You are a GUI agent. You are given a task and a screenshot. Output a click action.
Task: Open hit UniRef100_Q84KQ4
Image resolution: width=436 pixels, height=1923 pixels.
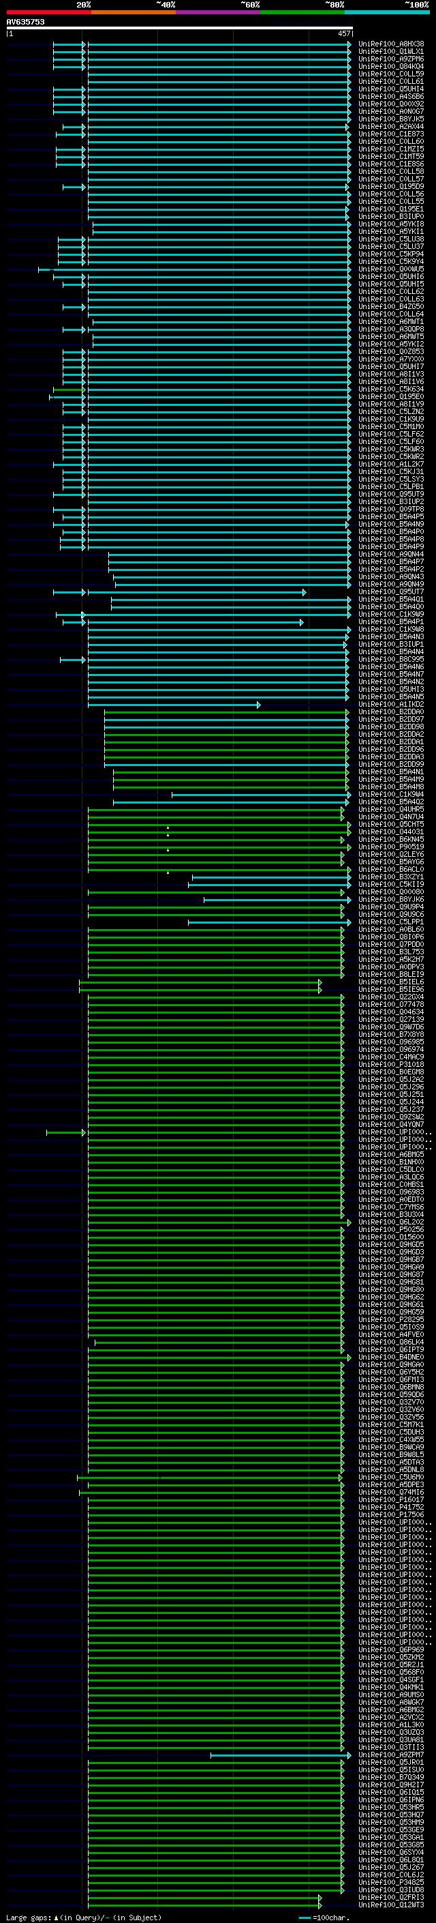(391, 66)
